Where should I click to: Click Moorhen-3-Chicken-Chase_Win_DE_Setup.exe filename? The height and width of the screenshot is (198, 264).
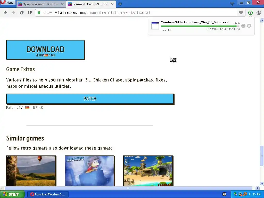coord(194,22)
